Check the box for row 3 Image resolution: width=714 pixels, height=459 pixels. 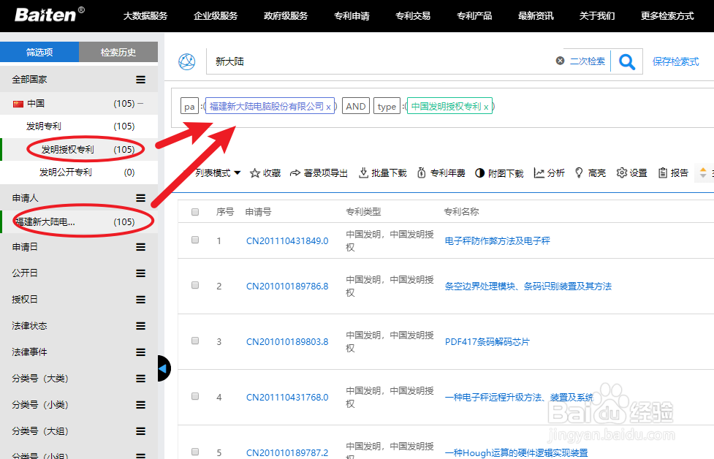pos(195,341)
